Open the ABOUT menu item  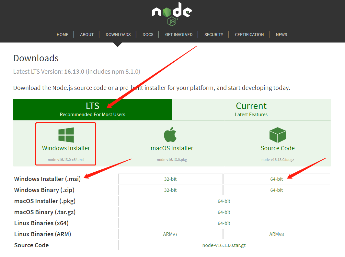(87, 35)
